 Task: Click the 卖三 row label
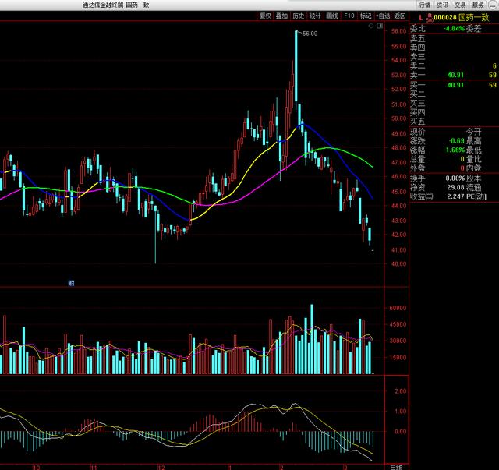(x=418, y=57)
